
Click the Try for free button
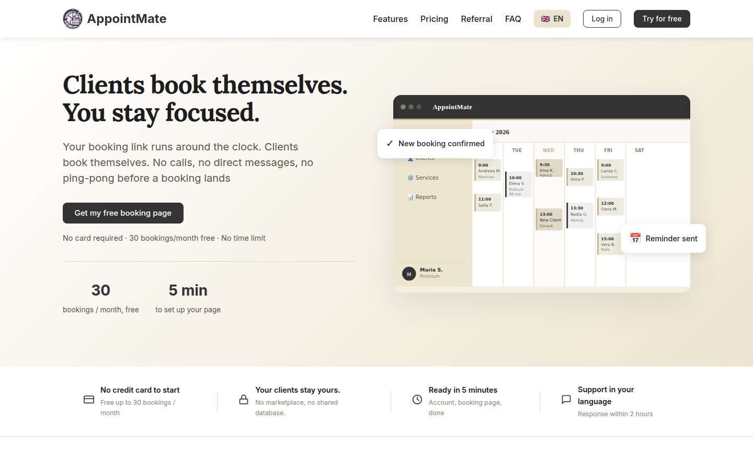[x=662, y=19]
